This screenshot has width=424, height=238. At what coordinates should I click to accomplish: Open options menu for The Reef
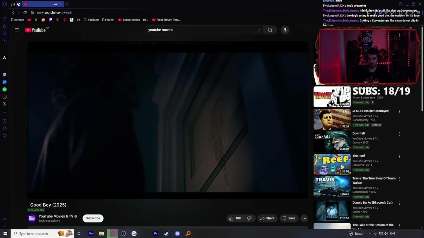click(399, 157)
